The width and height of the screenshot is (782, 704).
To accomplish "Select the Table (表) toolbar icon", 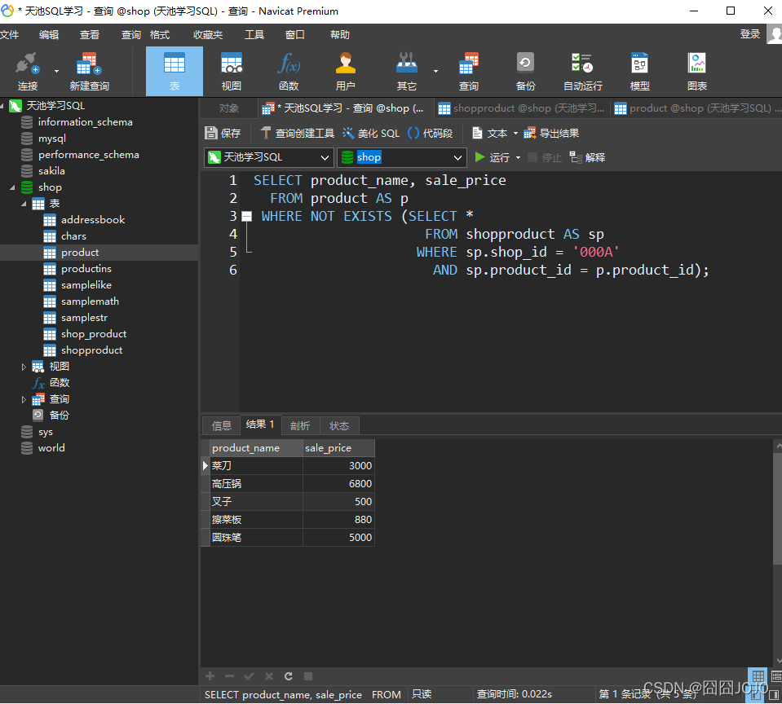I will (x=174, y=71).
